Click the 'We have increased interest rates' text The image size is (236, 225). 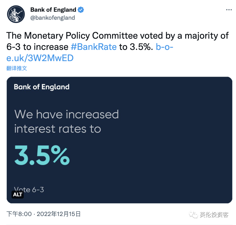(66, 121)
